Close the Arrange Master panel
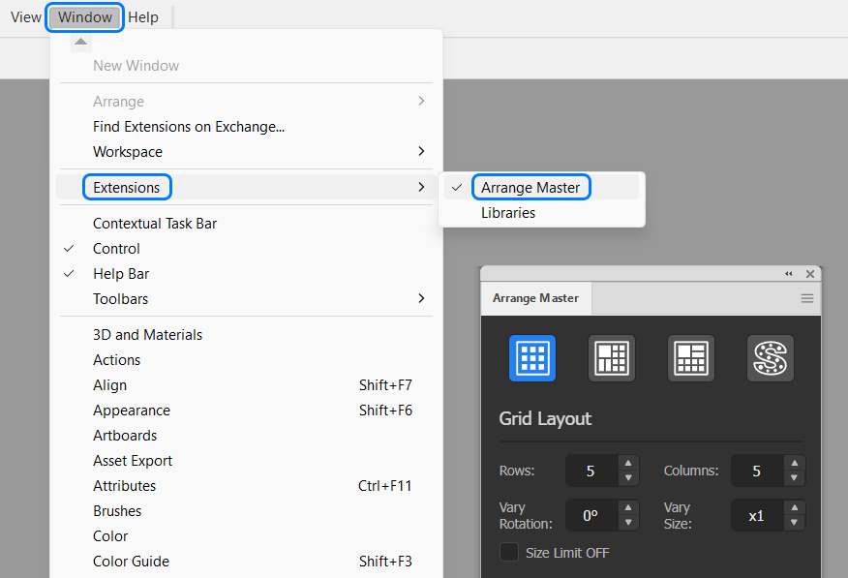This screenshot has width=848, height=578. (x=810, y=274)
